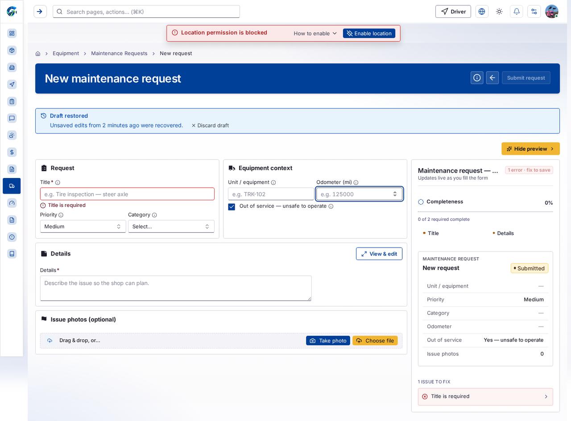Open notifications bell

point(517,12)
